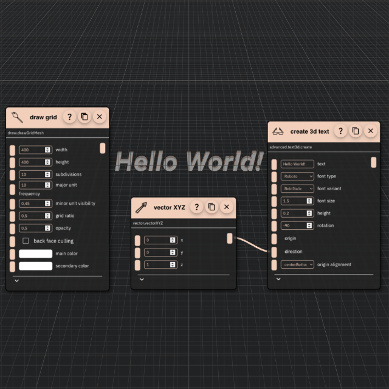Viewport: 389px width, 389px height.
Task: Click the grid ratio value field
Action: tap(35, 216)
